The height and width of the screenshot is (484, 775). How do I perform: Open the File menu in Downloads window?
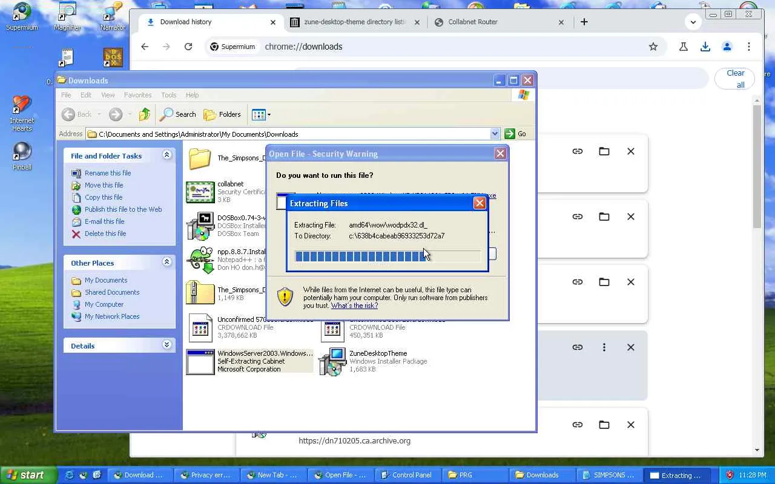tap(66, 95)
